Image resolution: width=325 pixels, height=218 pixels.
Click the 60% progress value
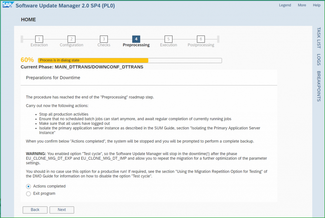click(27, 60)
